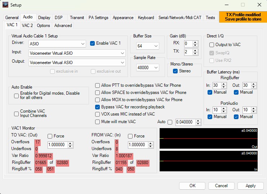
Task: Decrease the TX gain spinner value
Action: pyautogui.click(x=195, y=54)
